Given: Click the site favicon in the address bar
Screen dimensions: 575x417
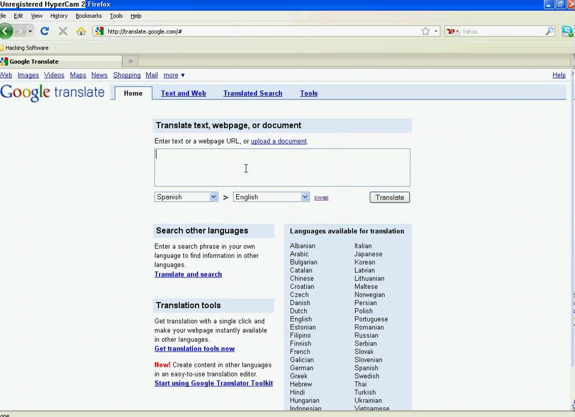Looking at the screenshot, I should pos(99,31).
